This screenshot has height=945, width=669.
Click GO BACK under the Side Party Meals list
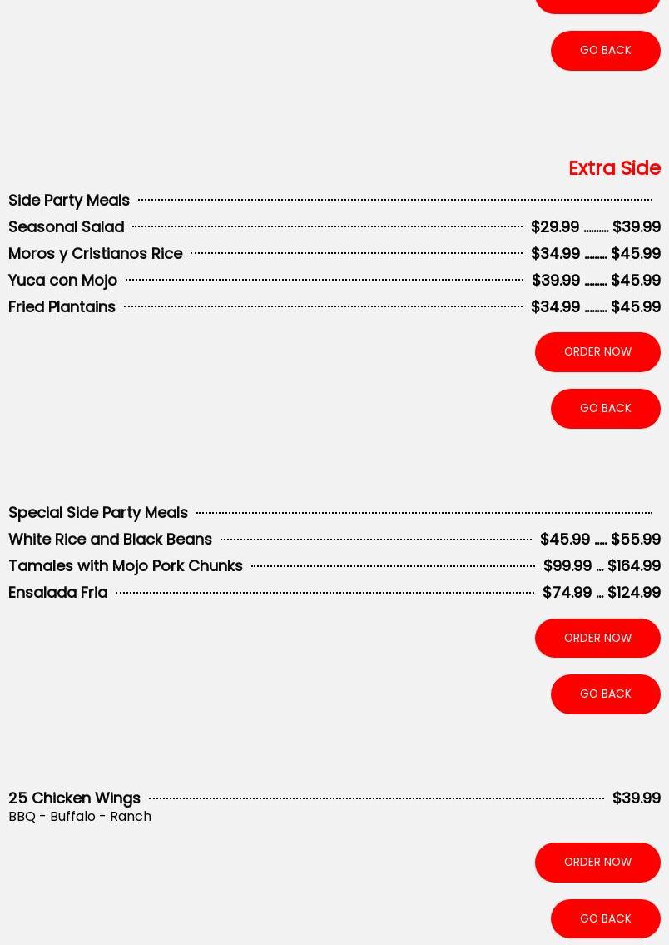[x=605, y=408]
